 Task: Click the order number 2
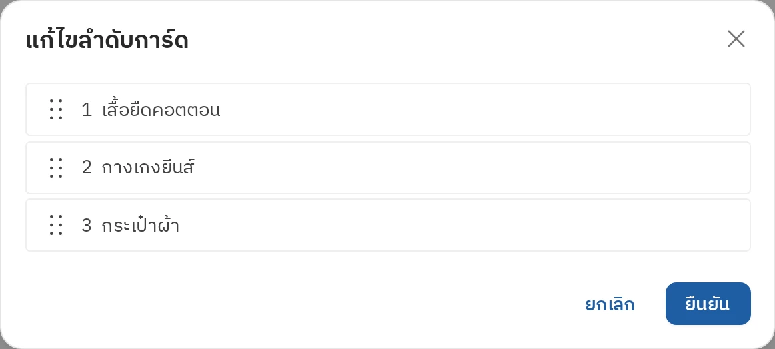[x=87, y=168]
